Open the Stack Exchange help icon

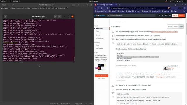click(166, 15)
